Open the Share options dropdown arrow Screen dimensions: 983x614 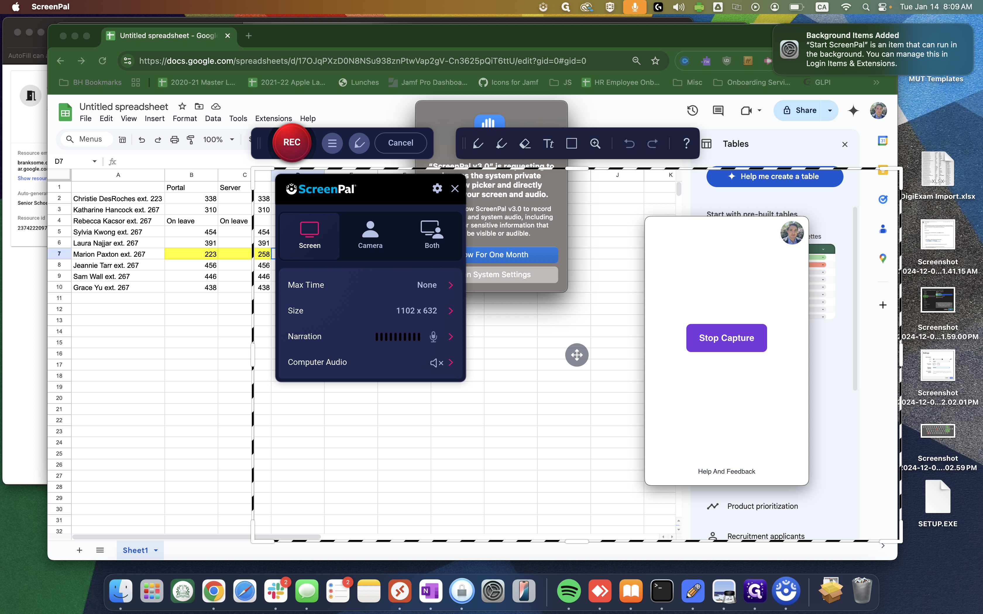pyautogui.click(x=830, y=111)
